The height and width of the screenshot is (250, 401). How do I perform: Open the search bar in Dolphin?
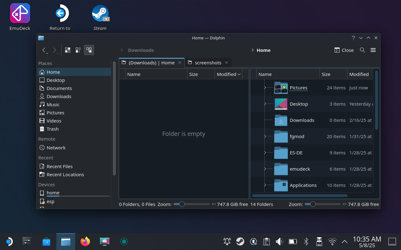362,50
